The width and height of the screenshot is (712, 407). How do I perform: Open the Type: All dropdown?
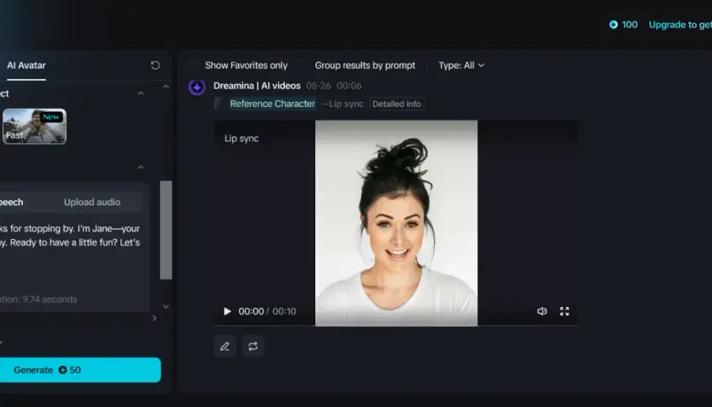(x=461, y=65)
